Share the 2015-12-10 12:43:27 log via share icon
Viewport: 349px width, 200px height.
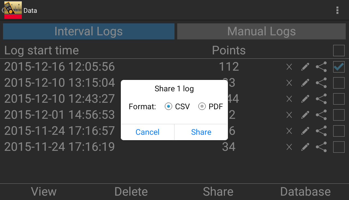coord(321,99)
